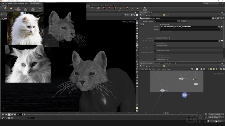This screenshot has height=126, width=225.
Task: Open the Render menu in the menu bar
Action: click(x=10, y=3)
